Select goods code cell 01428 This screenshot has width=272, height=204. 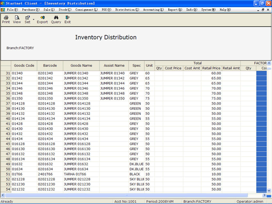coord(24,123)
